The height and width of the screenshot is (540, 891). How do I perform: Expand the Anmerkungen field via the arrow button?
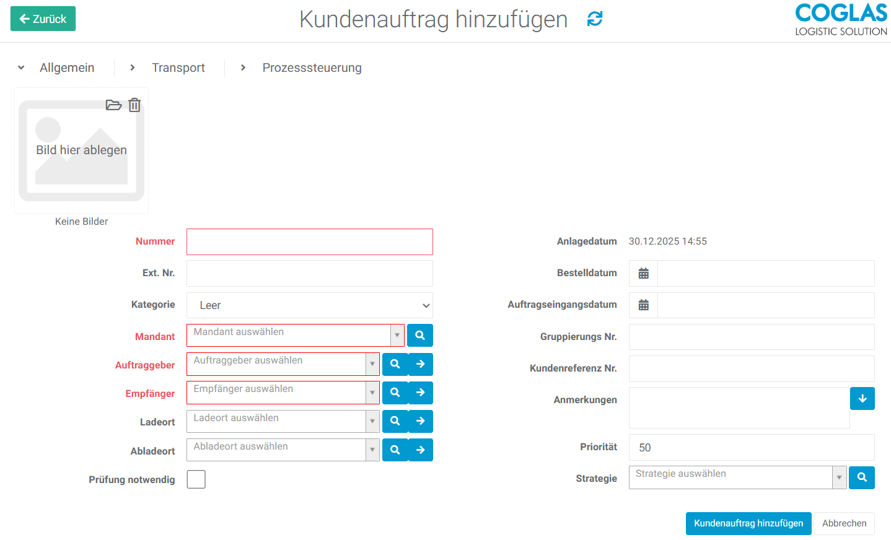(x=862, y=398)
